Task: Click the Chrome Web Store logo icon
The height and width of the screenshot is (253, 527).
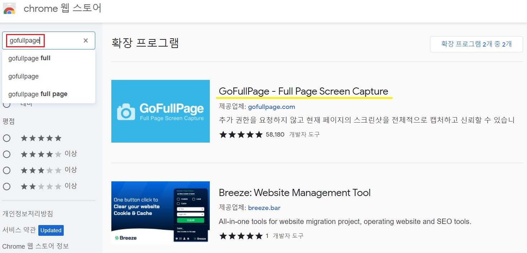Action: point(9,9)
